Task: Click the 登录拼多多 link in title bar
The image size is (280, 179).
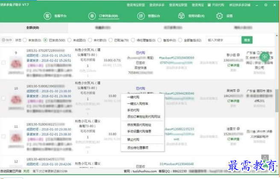Action: [157, 5]
